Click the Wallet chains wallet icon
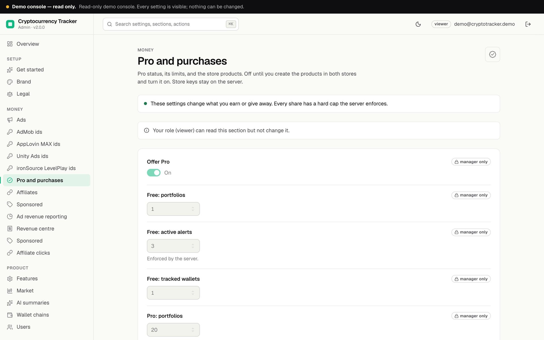 click(x=10, y=315)
